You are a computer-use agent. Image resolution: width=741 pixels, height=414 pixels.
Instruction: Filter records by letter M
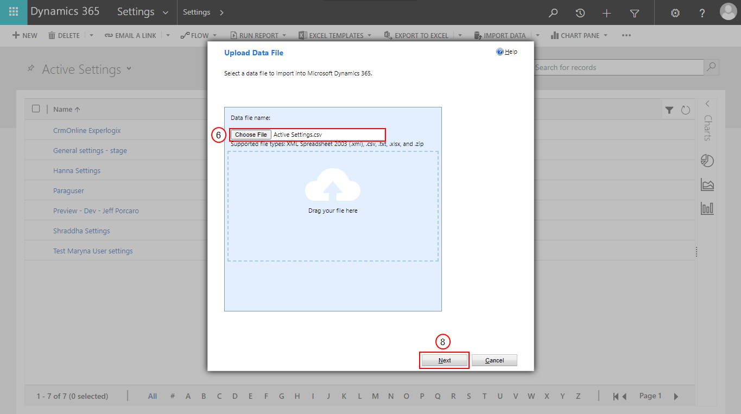pyautogui.click(x=375, y=396)
